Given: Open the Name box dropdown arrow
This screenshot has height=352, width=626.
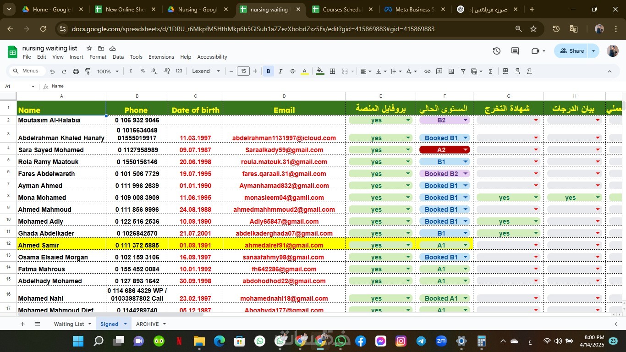Looking at the screenshot, I should (x=33, y=87).
